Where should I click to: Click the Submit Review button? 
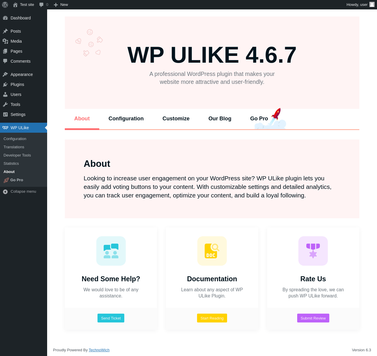pyautogui.click(x=313, y=318)
